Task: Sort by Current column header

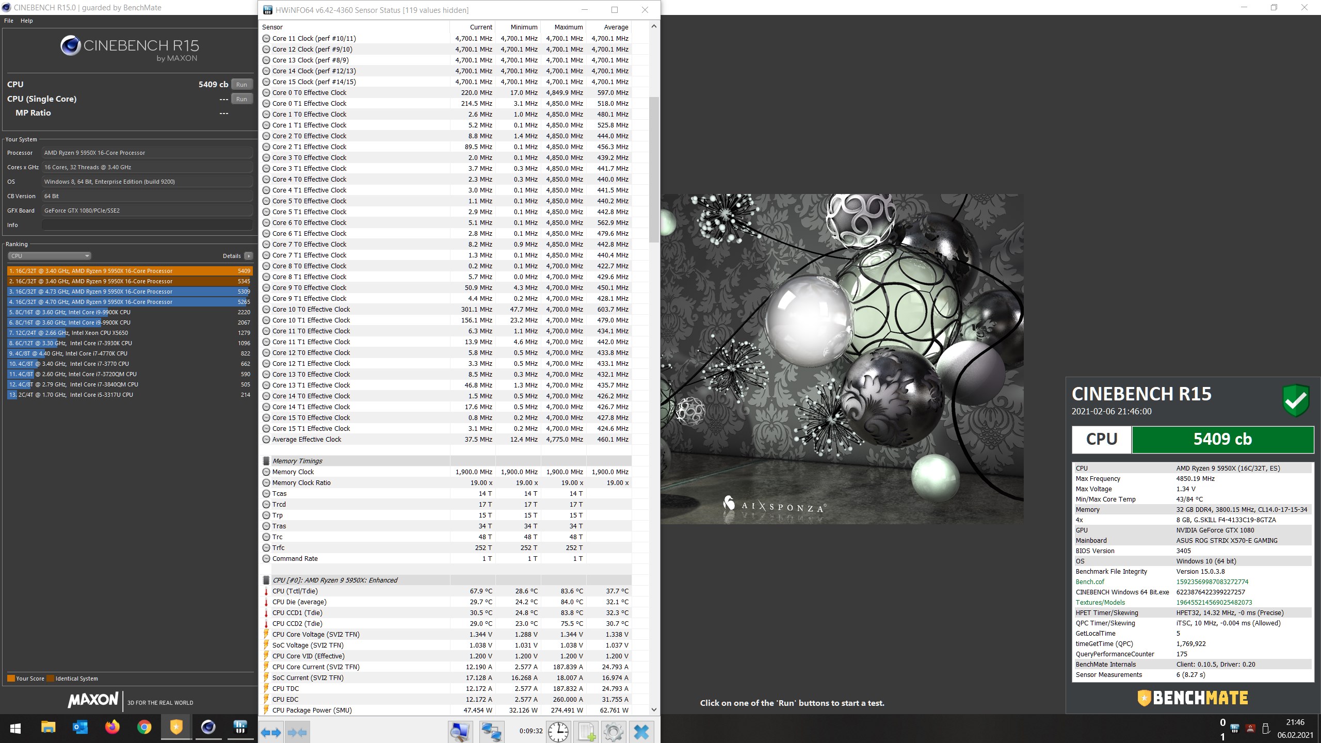Action: tap(473, 27)
